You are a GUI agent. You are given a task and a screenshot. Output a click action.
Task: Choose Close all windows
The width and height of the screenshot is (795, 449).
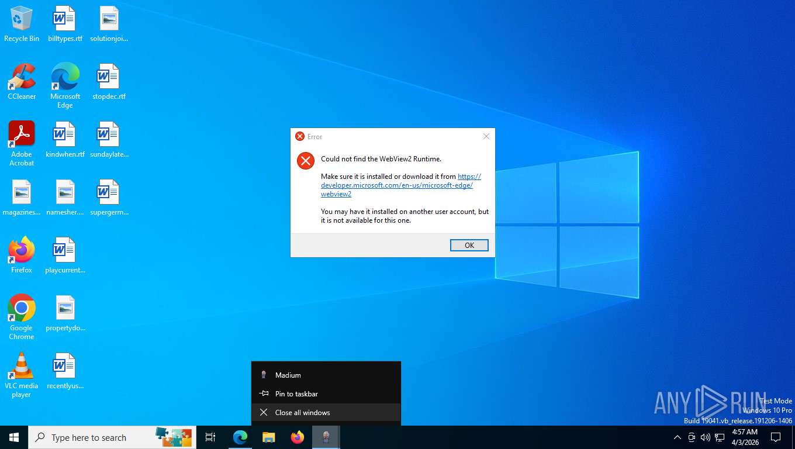click(326, 413)
